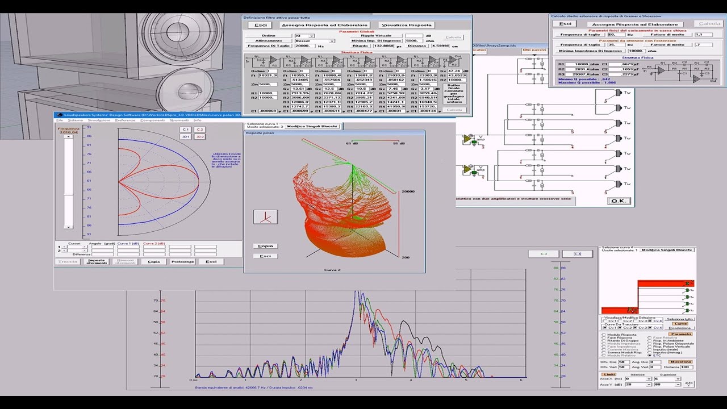Screen dimensions: 727x409
Task: Click the Parametri button in the curve panel
Action: 682,334
